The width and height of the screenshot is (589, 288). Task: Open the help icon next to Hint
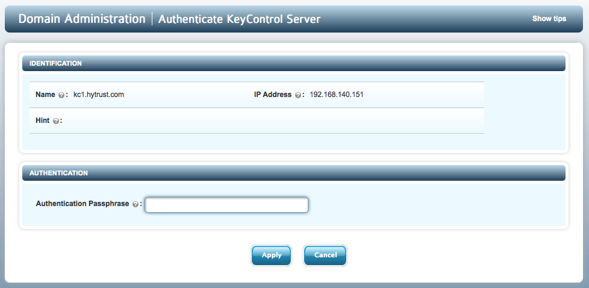(x=56, y=121)
